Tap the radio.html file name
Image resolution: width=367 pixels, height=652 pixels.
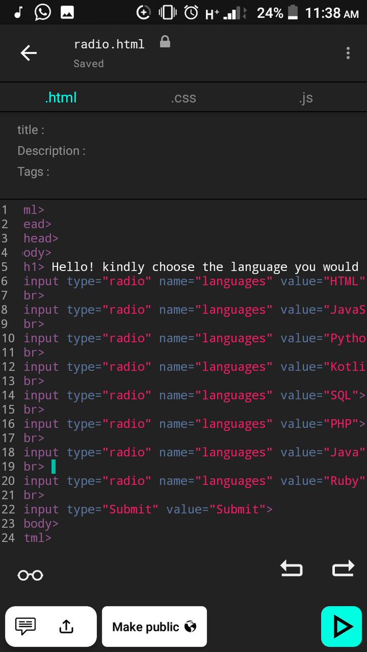point(109,45)
